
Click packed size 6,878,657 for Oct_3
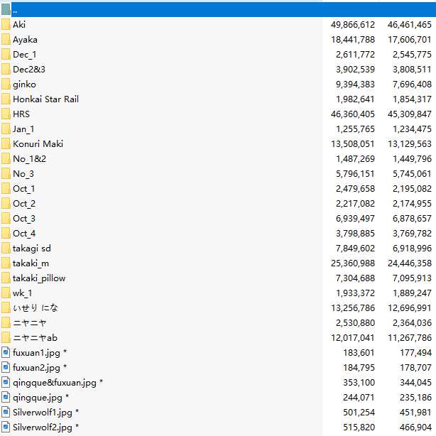(x=412, y=219)
